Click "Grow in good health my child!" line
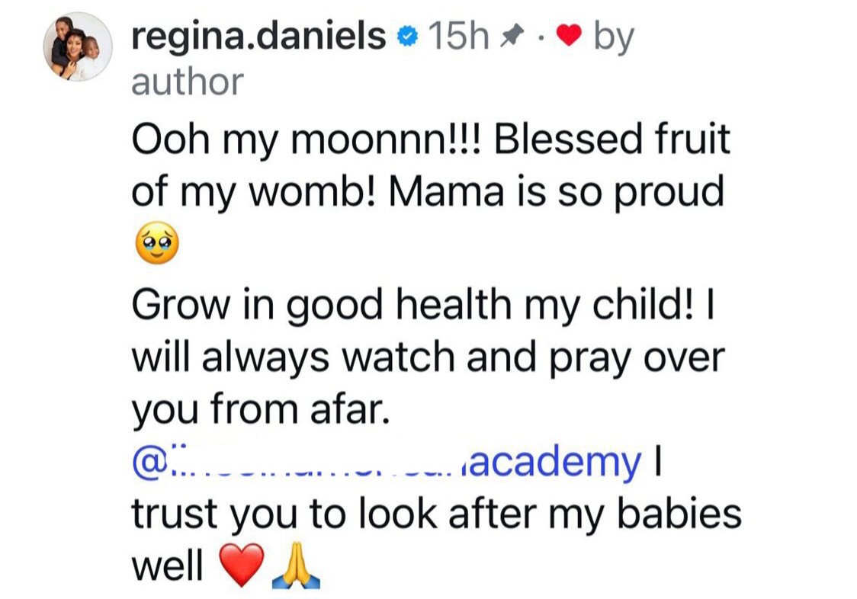This screenshot has width=857, height=599. [x=412, y=305]
